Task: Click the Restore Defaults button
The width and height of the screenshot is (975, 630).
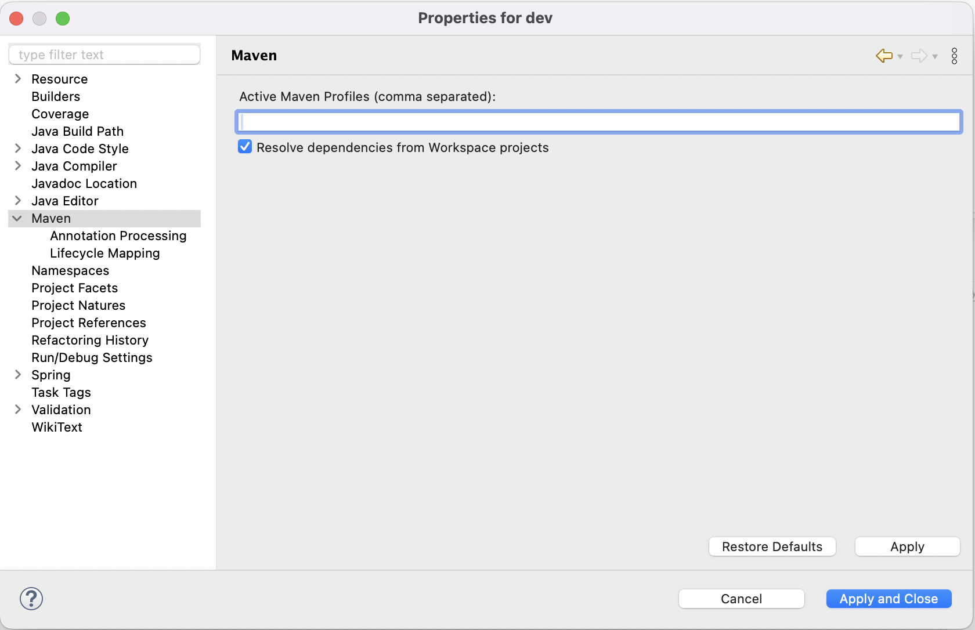Action: (x=772, y=546)
